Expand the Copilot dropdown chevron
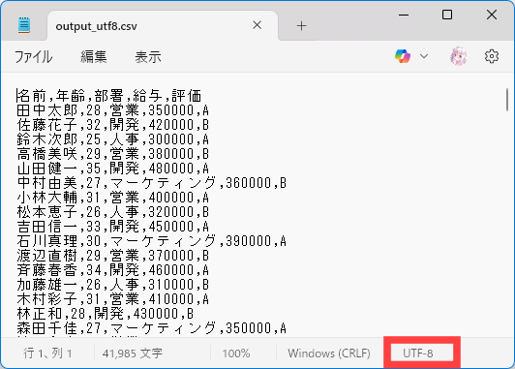This screenshot has width=515, height=369. tap(424, 56)
